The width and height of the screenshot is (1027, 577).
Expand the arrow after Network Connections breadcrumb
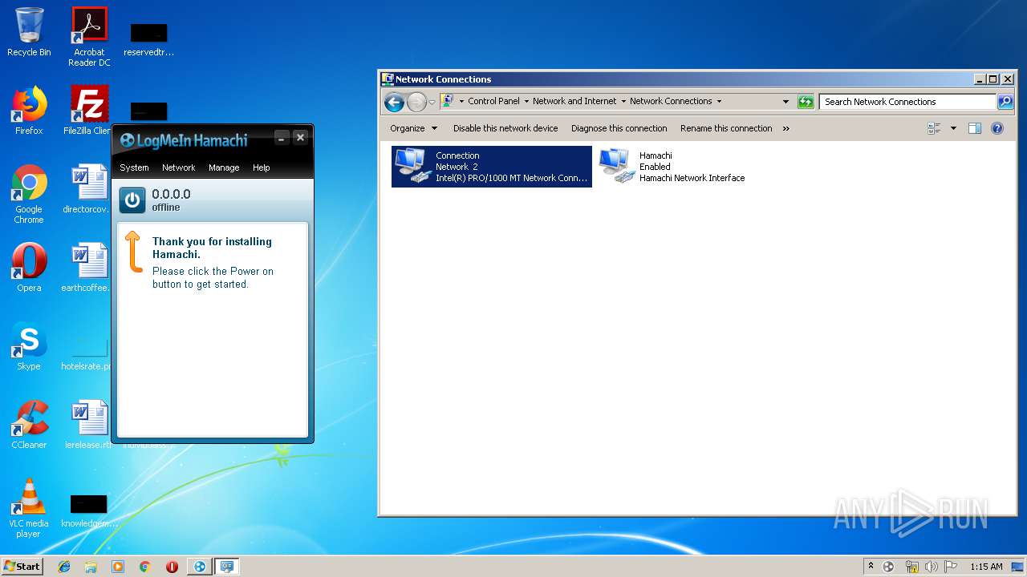pos(719,102)
